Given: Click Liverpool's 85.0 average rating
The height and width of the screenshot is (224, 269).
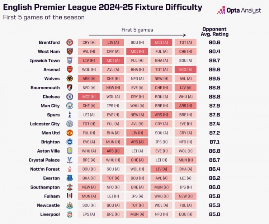Looking at the screenshot, I should click(x=214, y=214).
